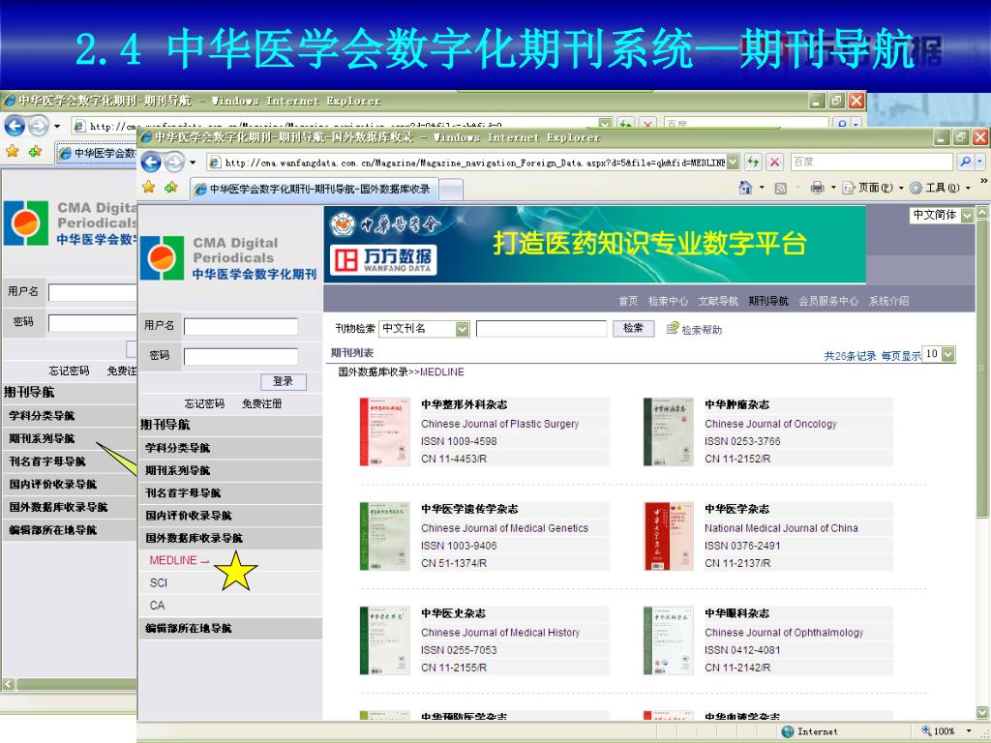Go to 会员服务中心 in the site navigation

tap(828, 302)
